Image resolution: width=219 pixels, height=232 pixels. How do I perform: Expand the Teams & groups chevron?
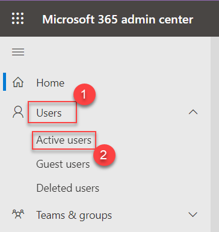click(x=193, y=215)
